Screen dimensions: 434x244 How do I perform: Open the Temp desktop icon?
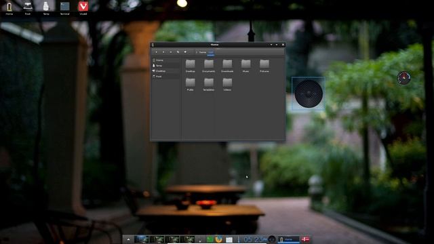tap(46, 7)
